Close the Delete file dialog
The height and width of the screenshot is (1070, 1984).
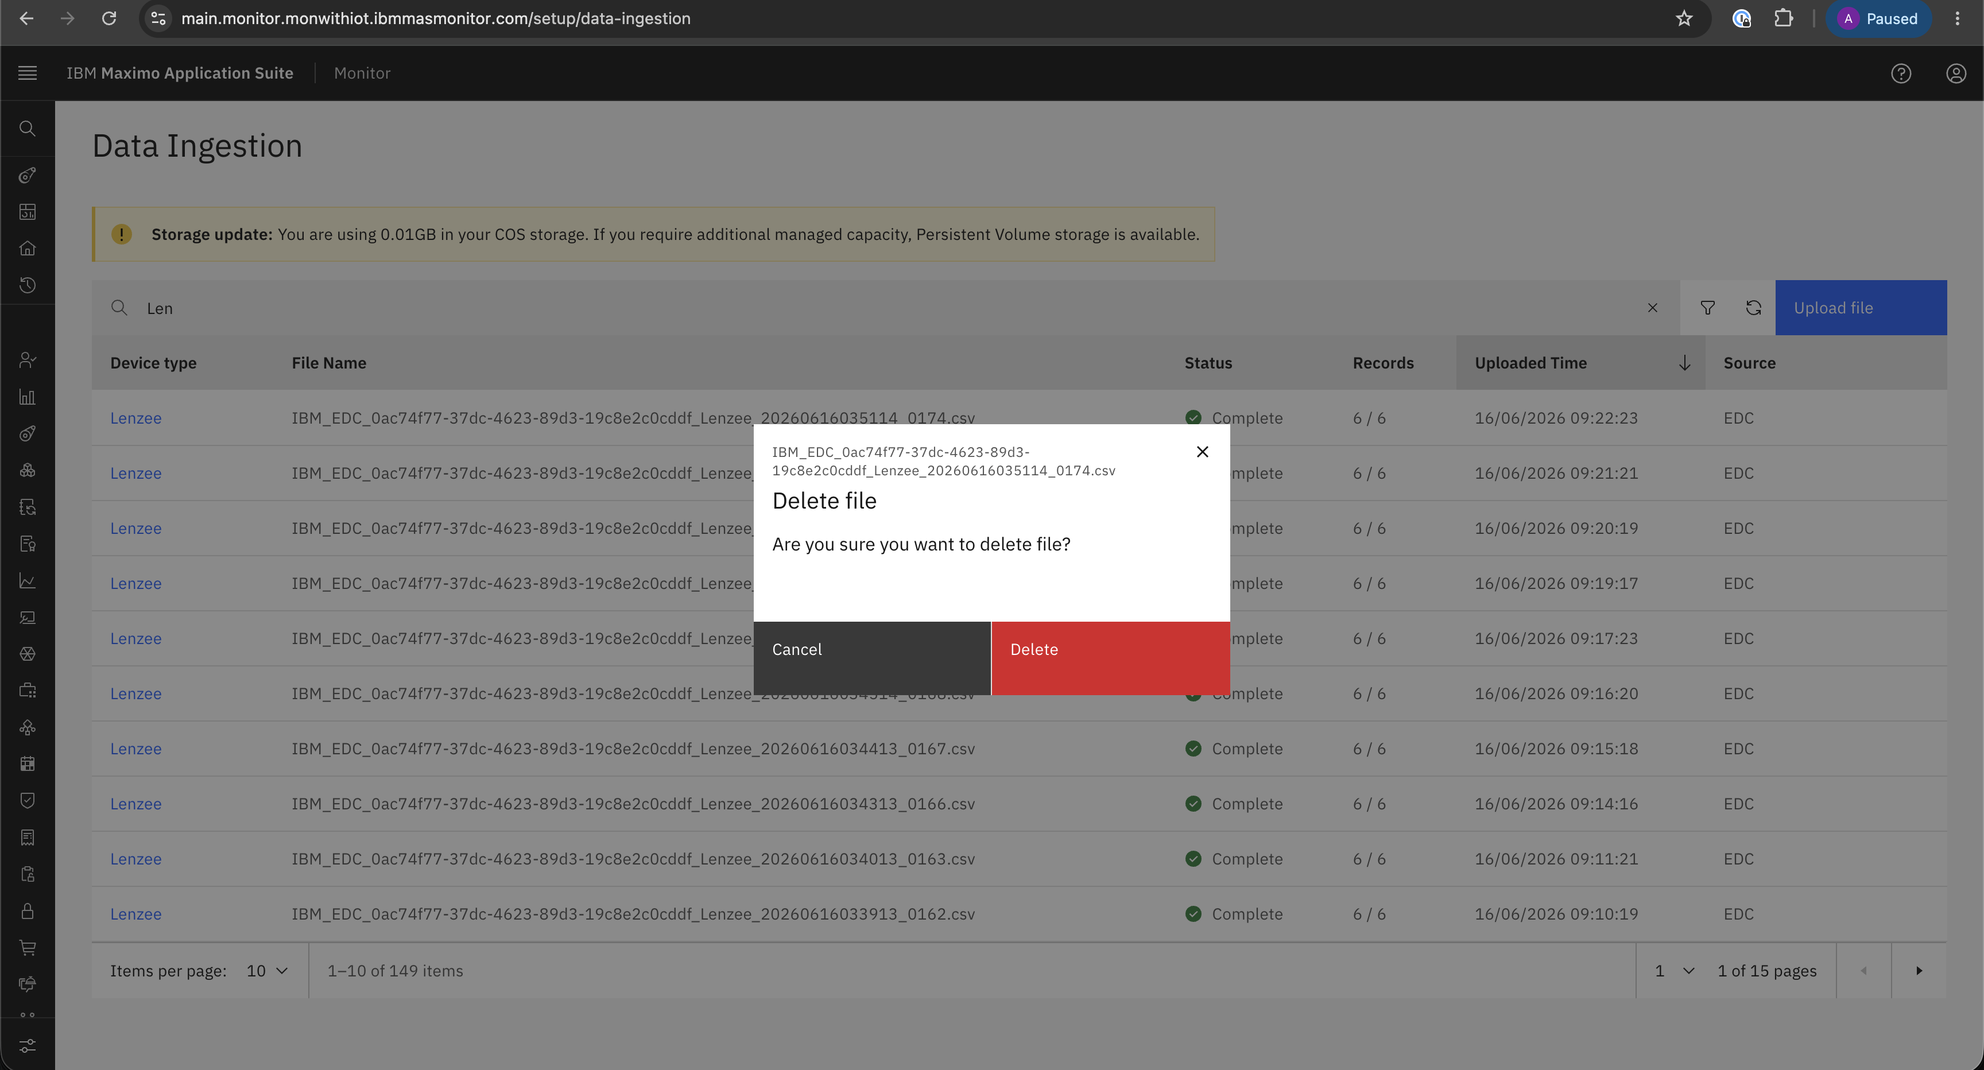point(1202,451)
